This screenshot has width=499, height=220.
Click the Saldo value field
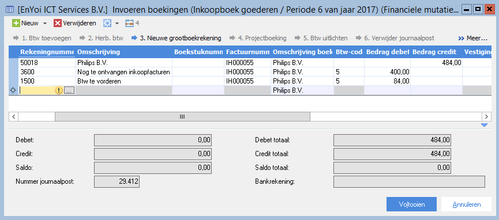pyautogui.click(x=153, y=168)
